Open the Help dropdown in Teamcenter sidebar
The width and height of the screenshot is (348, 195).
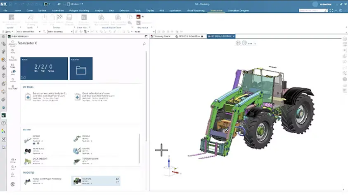[x=13, y=167]
